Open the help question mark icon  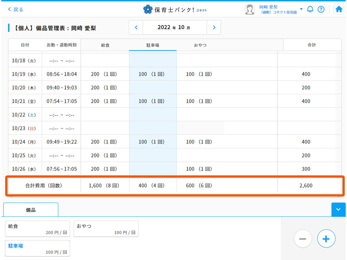point(321,9)
